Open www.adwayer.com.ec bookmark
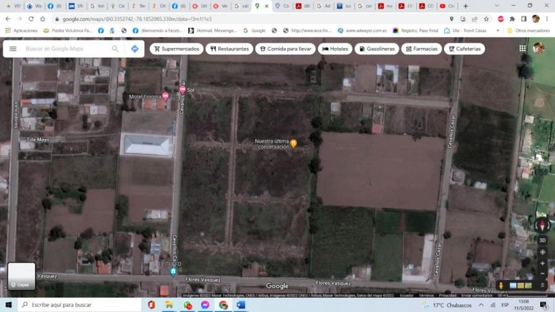Viewport: 555px width, 312px height. (362, 30)
